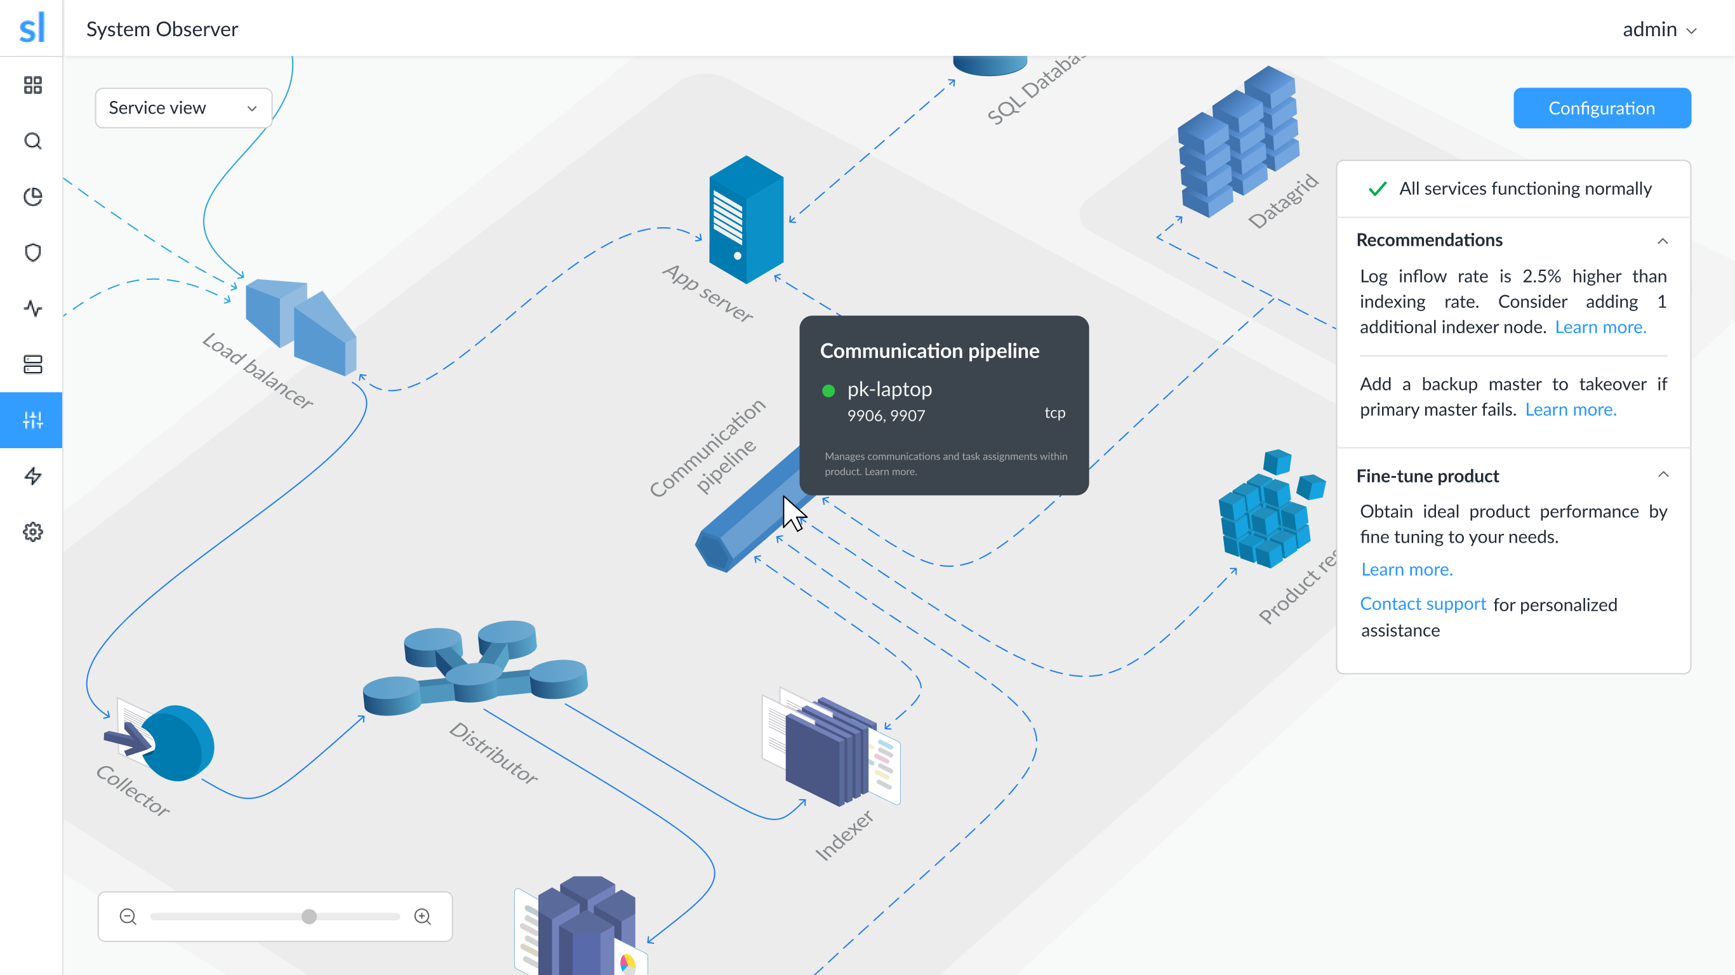1735x975 pixels.
Task: Collapse the Recommendations section
Action: 1663,241
